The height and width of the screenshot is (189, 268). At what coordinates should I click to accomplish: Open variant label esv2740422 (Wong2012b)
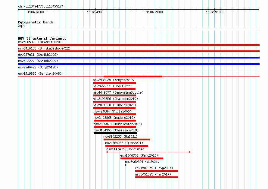tap(38, 67)
